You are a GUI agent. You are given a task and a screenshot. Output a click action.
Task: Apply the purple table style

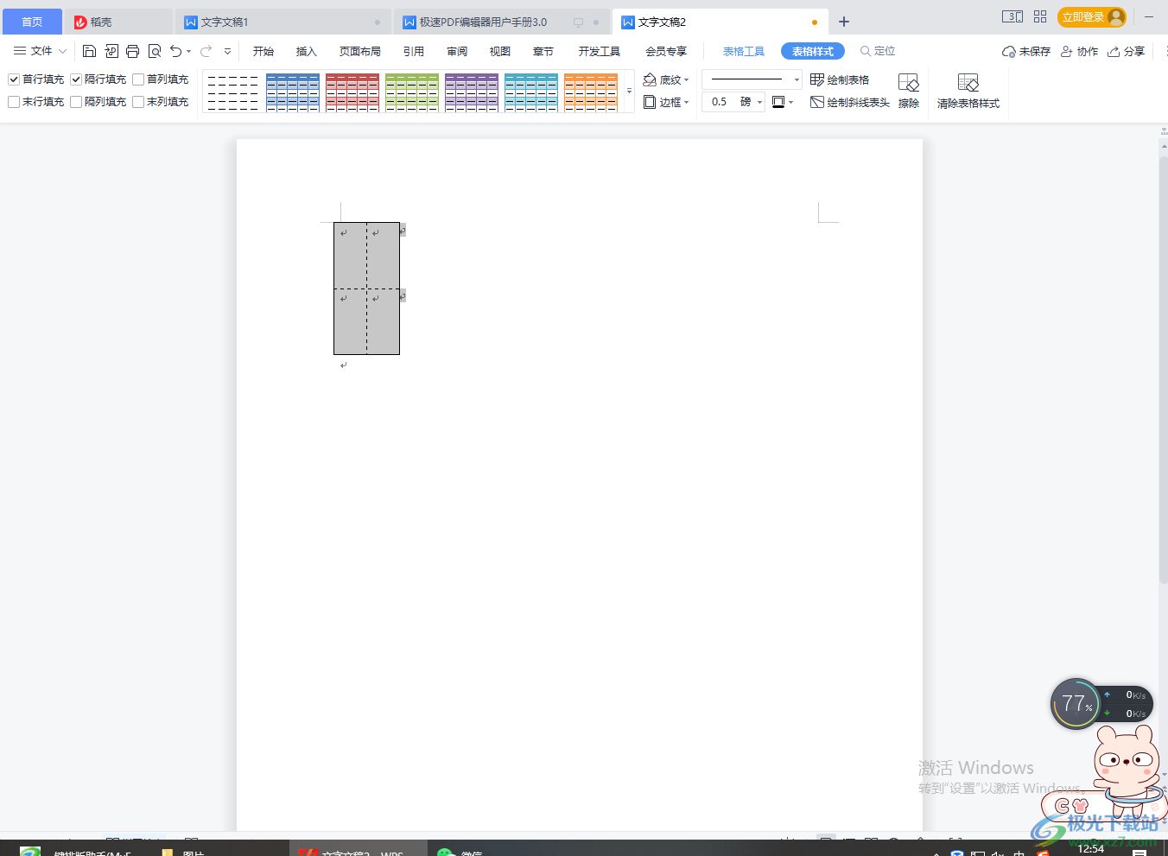[x=472, y=92]
